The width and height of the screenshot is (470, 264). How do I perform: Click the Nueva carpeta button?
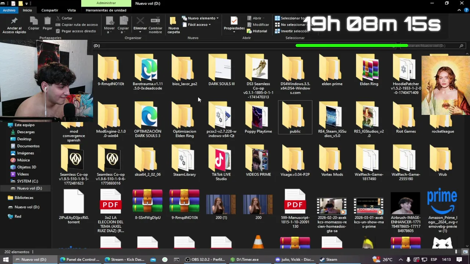coord(173,25)
